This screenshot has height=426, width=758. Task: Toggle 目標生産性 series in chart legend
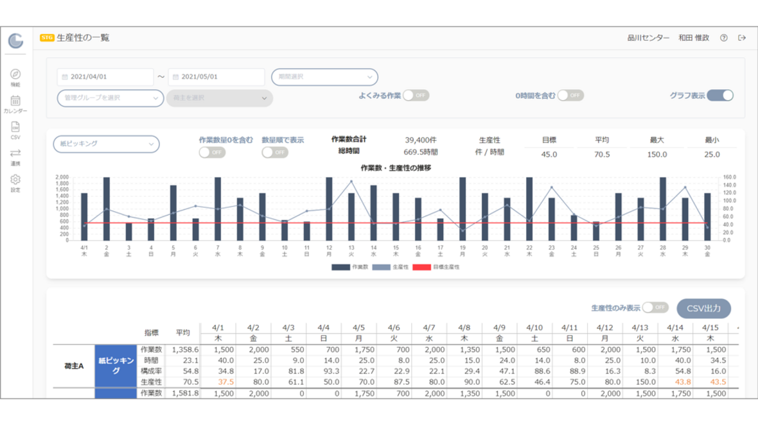[436, 267]
